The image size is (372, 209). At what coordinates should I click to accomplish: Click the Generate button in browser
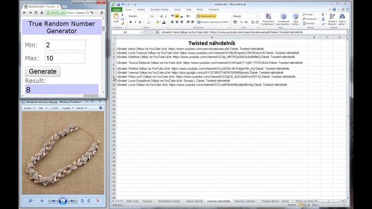click(x=42, y=71)
